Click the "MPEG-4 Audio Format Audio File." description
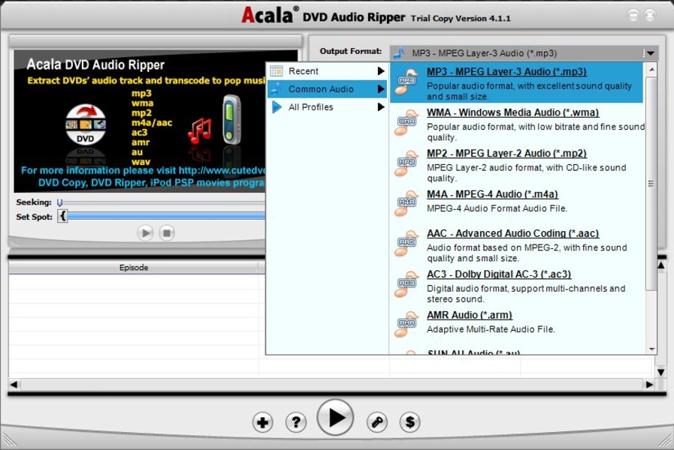The image size is (674, 450). pyautogui.click(x=497, y=208)
